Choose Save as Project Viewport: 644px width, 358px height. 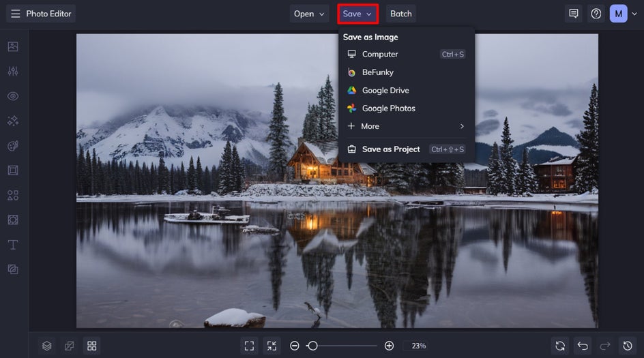pos(406,149)
